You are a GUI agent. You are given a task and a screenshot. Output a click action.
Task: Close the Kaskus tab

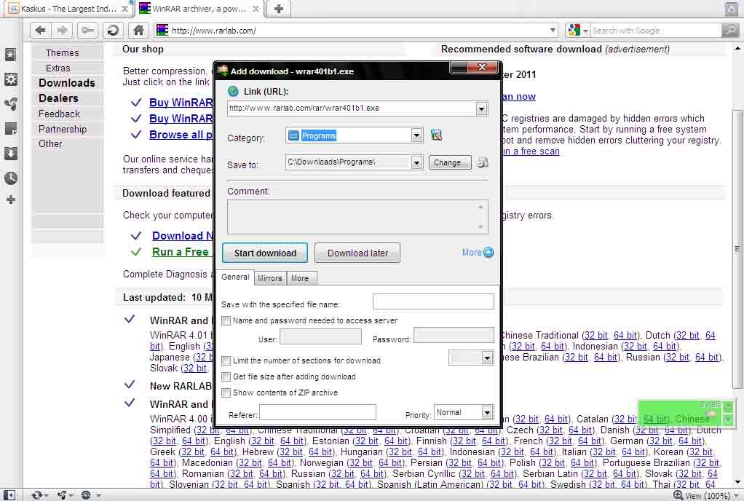click(124, 9)
